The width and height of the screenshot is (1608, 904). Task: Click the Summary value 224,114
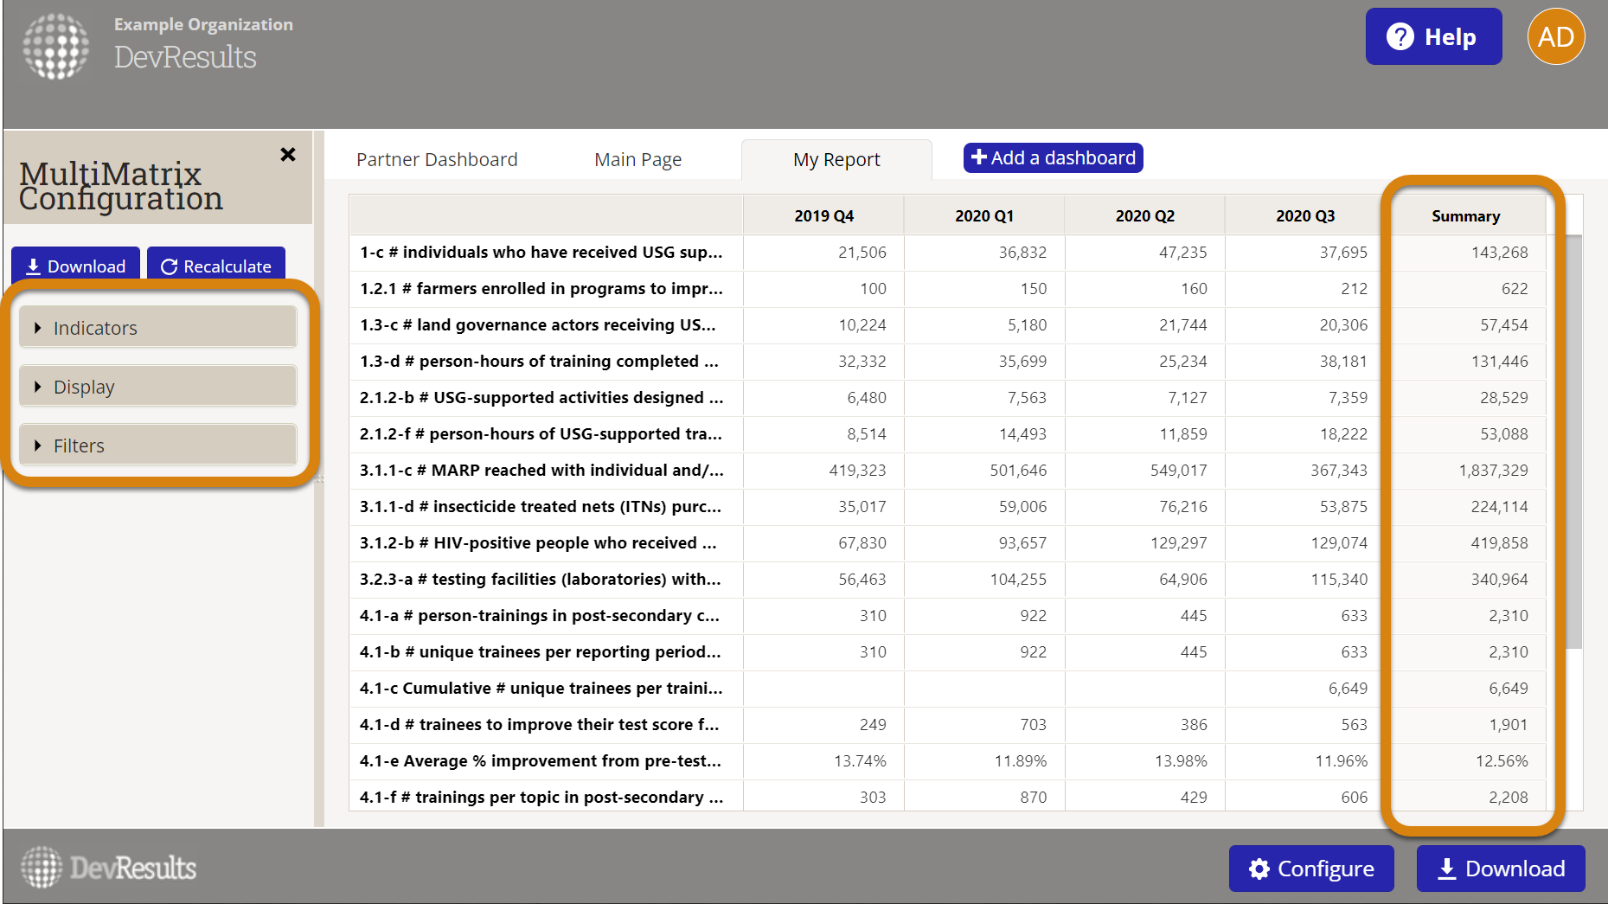pyautogui.click(x=1500, y=507)
